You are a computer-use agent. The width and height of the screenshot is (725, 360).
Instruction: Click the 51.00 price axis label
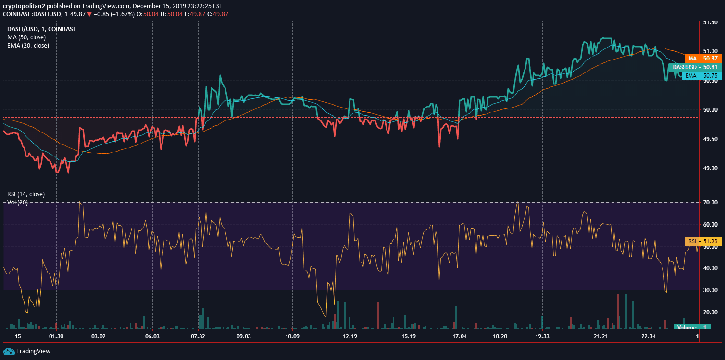tap(711, 51)
